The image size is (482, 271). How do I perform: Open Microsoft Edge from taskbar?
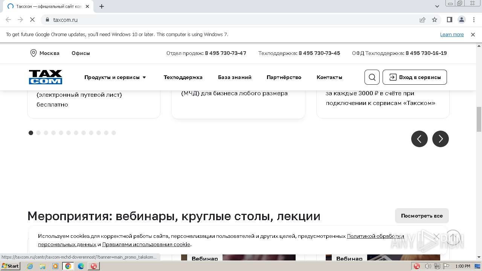81,266
